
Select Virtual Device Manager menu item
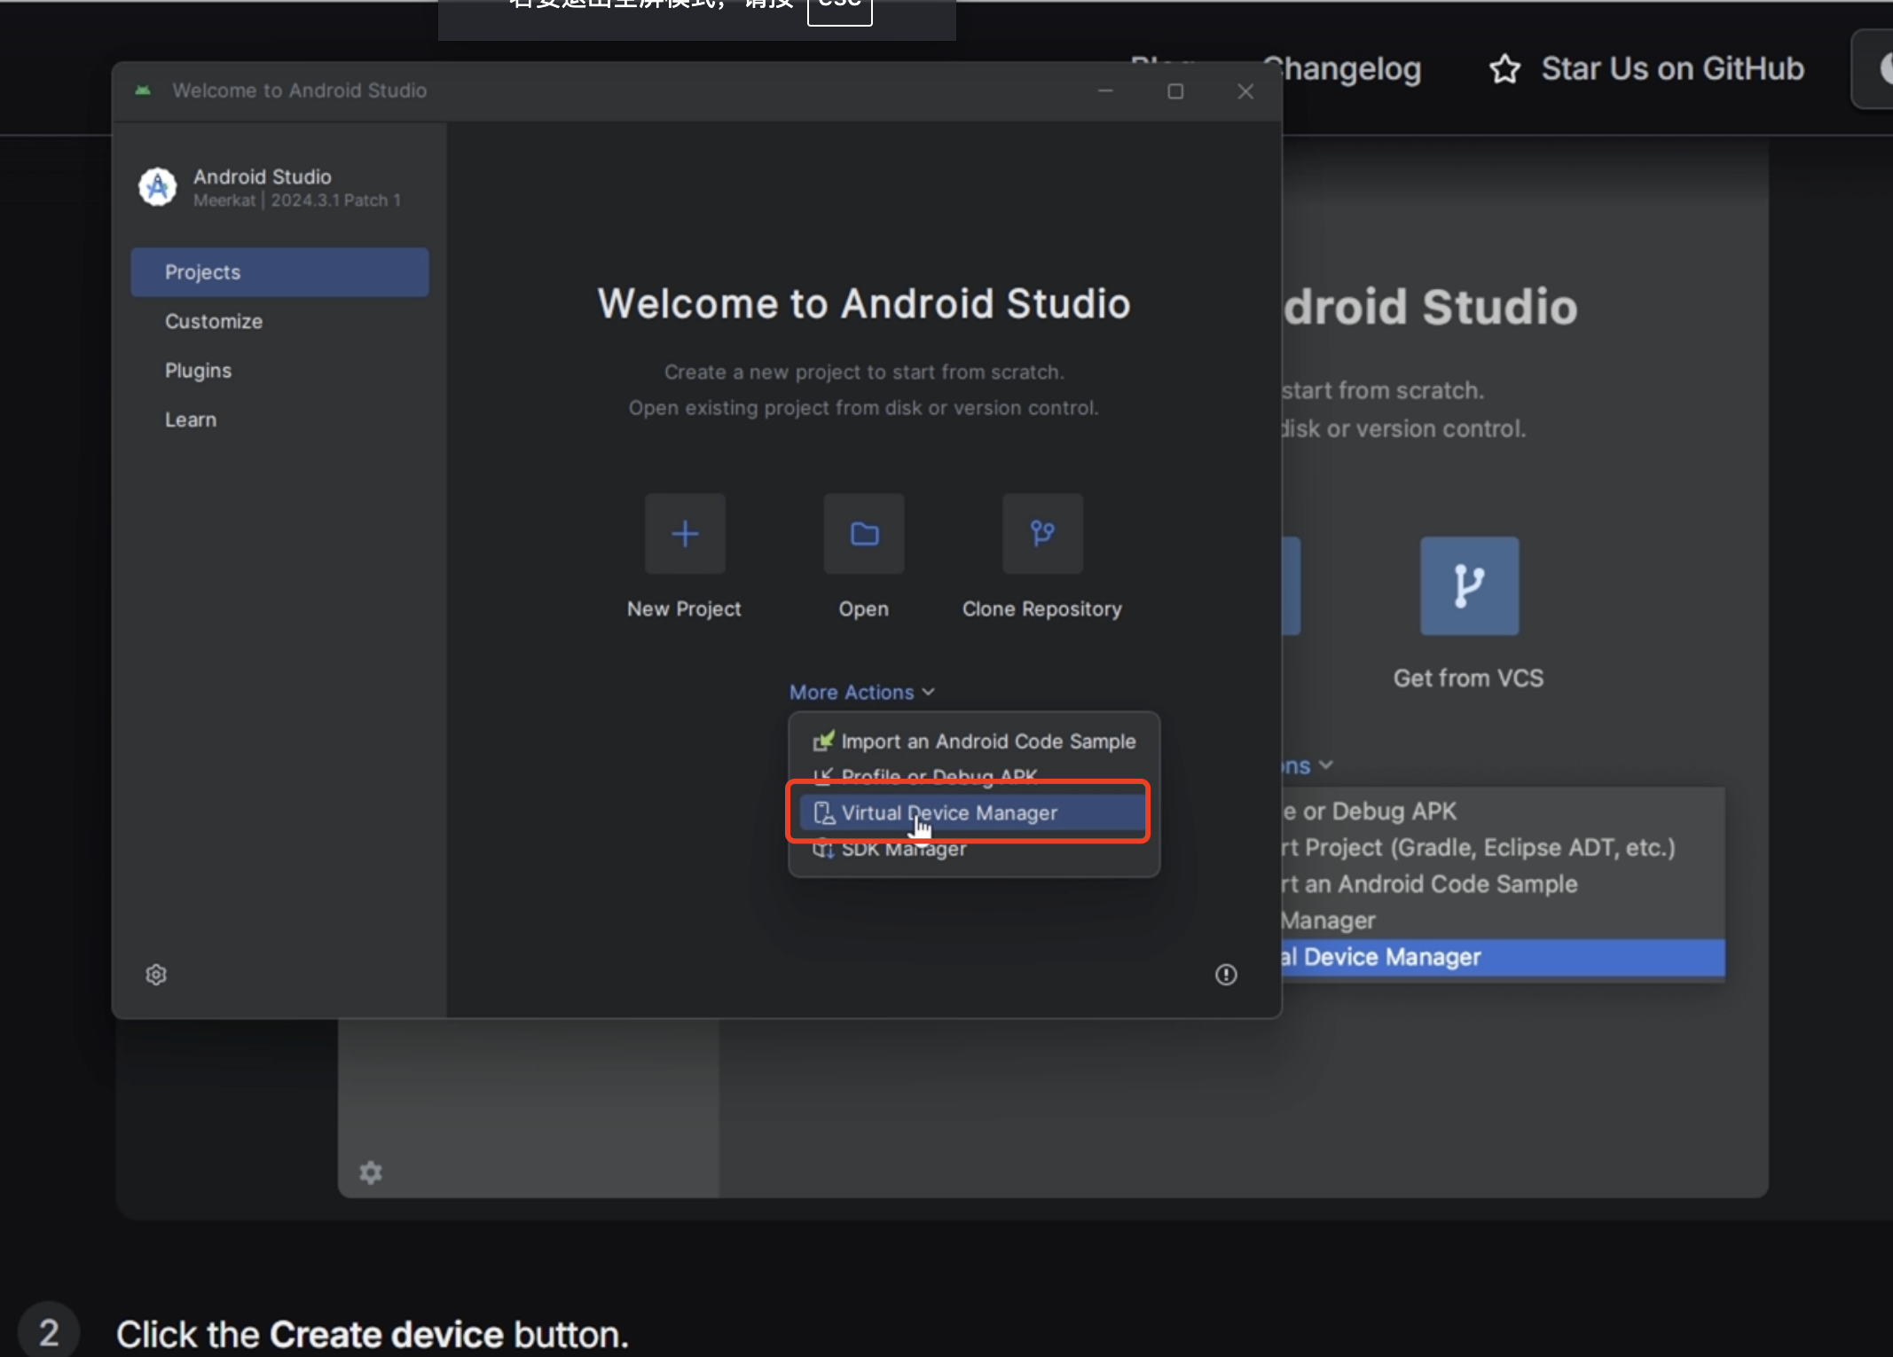pyautogui.click(x=949, y=812)
